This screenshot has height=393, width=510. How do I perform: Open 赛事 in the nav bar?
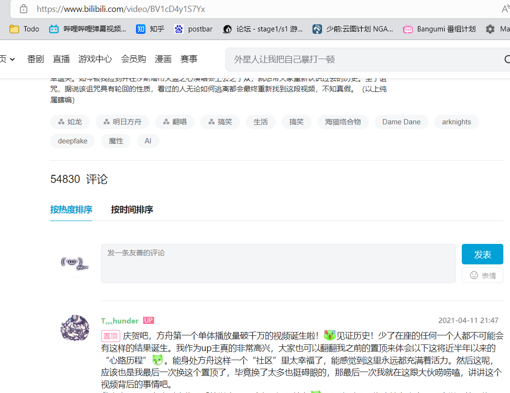(x=188, y=59)
